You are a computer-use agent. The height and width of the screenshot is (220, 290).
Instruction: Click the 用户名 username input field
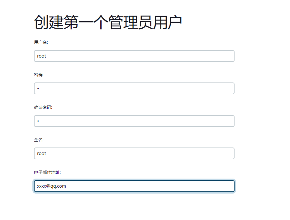tap(134, 56)
